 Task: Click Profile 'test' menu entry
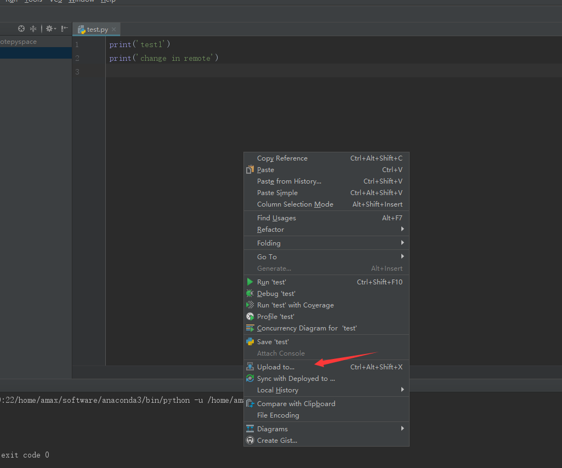point(275,317)
